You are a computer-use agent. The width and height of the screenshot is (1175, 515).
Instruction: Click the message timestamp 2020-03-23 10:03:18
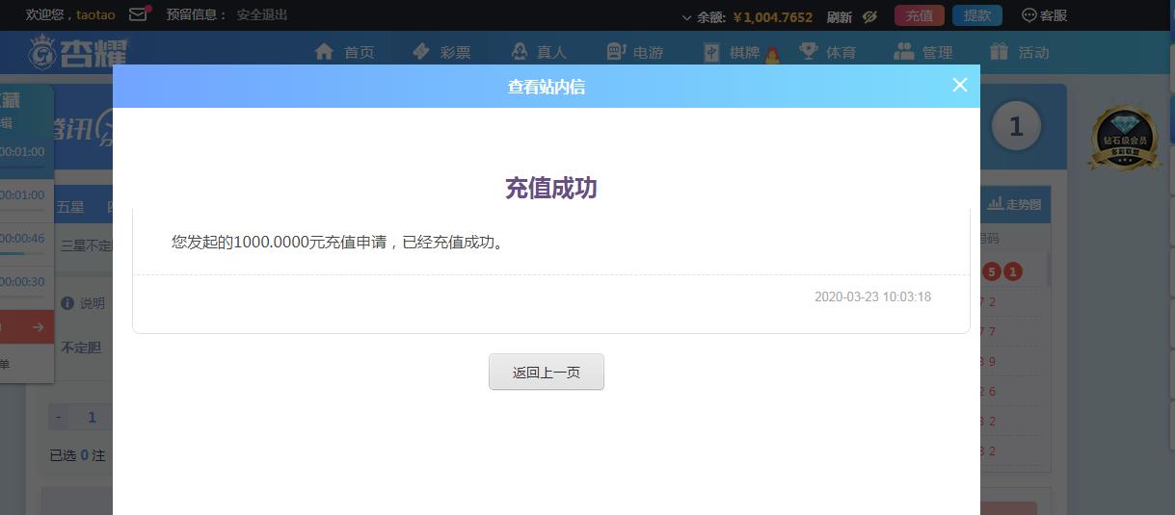[872, 296]
